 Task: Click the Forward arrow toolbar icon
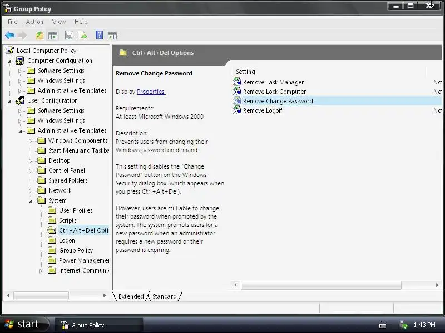pos(22,36)
